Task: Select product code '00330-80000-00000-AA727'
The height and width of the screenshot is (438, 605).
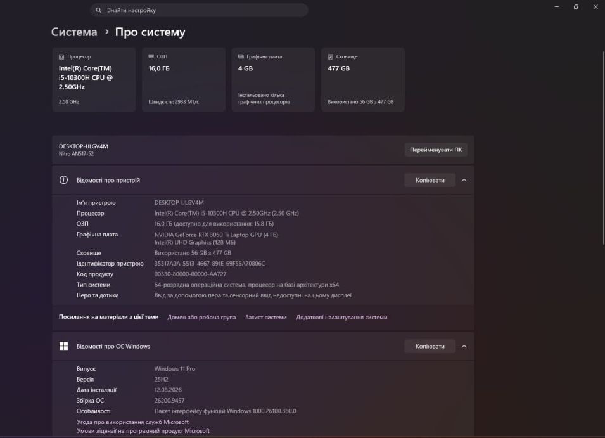Action: click(190, 274)
